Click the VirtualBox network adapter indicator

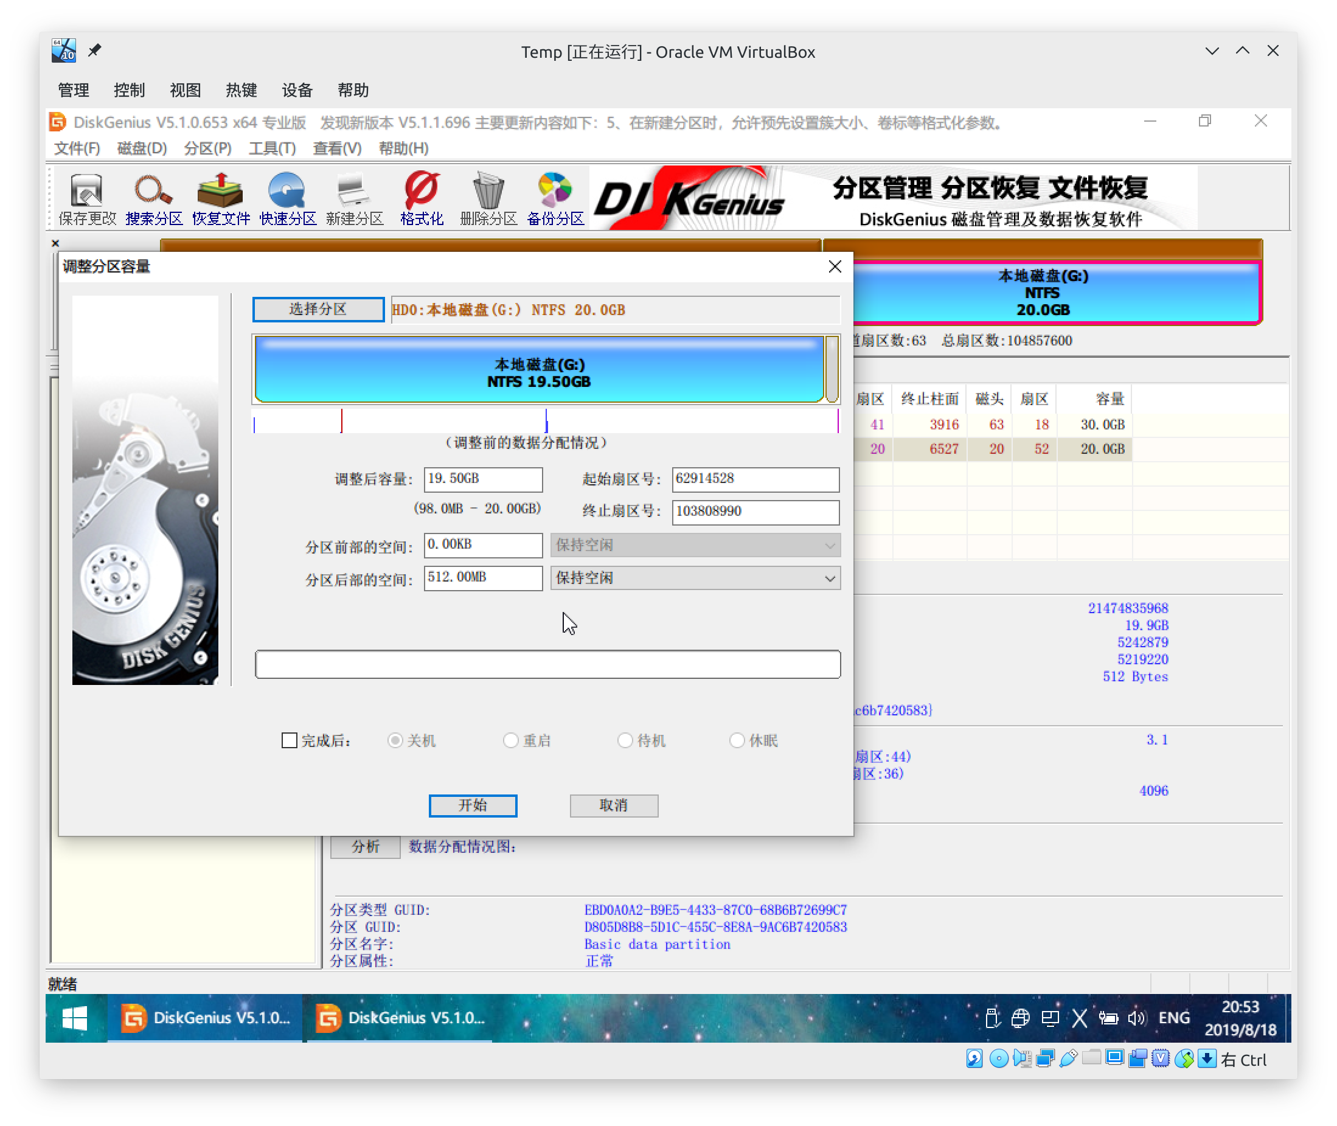coord(1046,1058)
